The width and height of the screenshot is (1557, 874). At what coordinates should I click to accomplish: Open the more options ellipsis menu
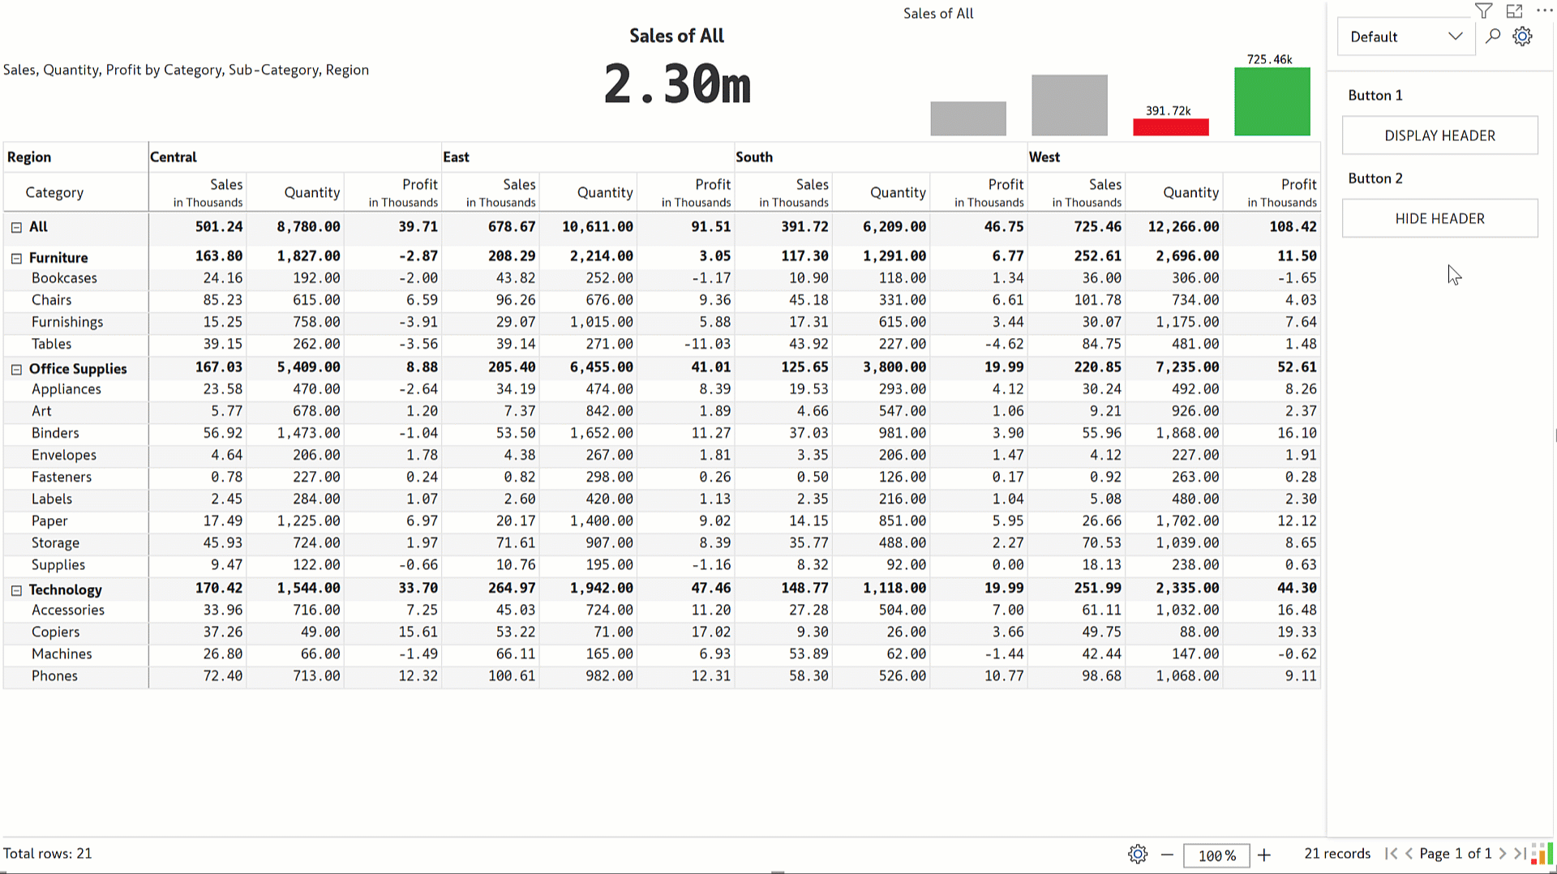click(x=1544, y=11)
